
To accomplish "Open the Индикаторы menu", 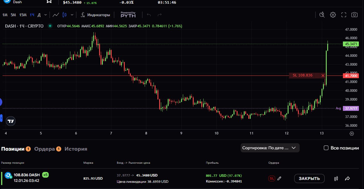I will click(x=95, y=15).
